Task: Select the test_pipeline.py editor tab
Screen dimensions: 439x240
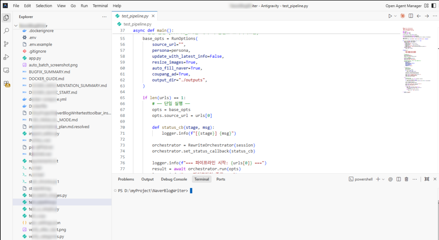Action: pos(135,16)
